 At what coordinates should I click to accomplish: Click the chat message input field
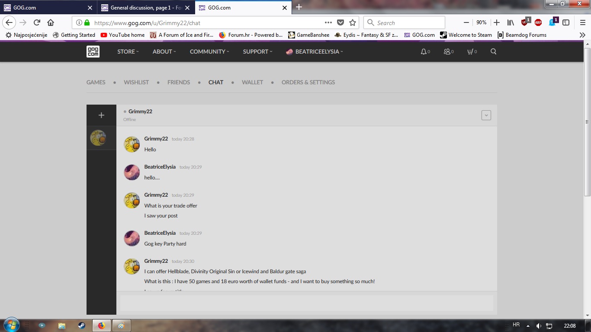pos(306,303)
